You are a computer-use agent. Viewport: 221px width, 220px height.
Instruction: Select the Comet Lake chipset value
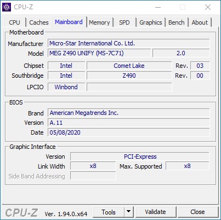[x=129, y=66]
